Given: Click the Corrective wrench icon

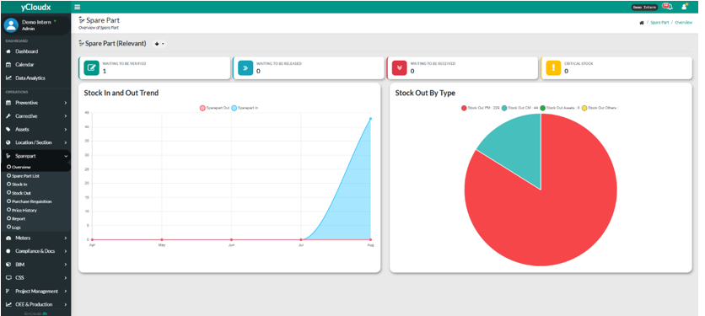Looking at the screenshot, I should click(x=8, y=116).
